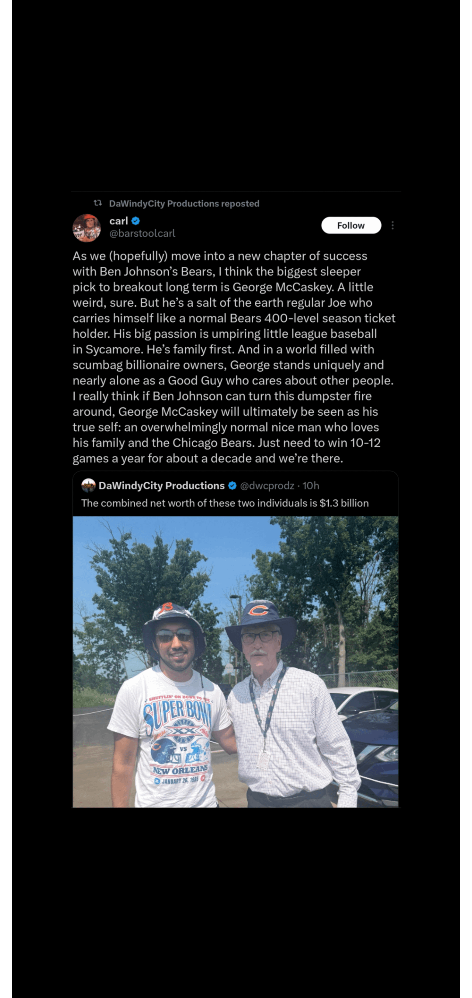Open the photo of two men in Bears hats
This screenshot has width=472, height=998.
[235, 662]
